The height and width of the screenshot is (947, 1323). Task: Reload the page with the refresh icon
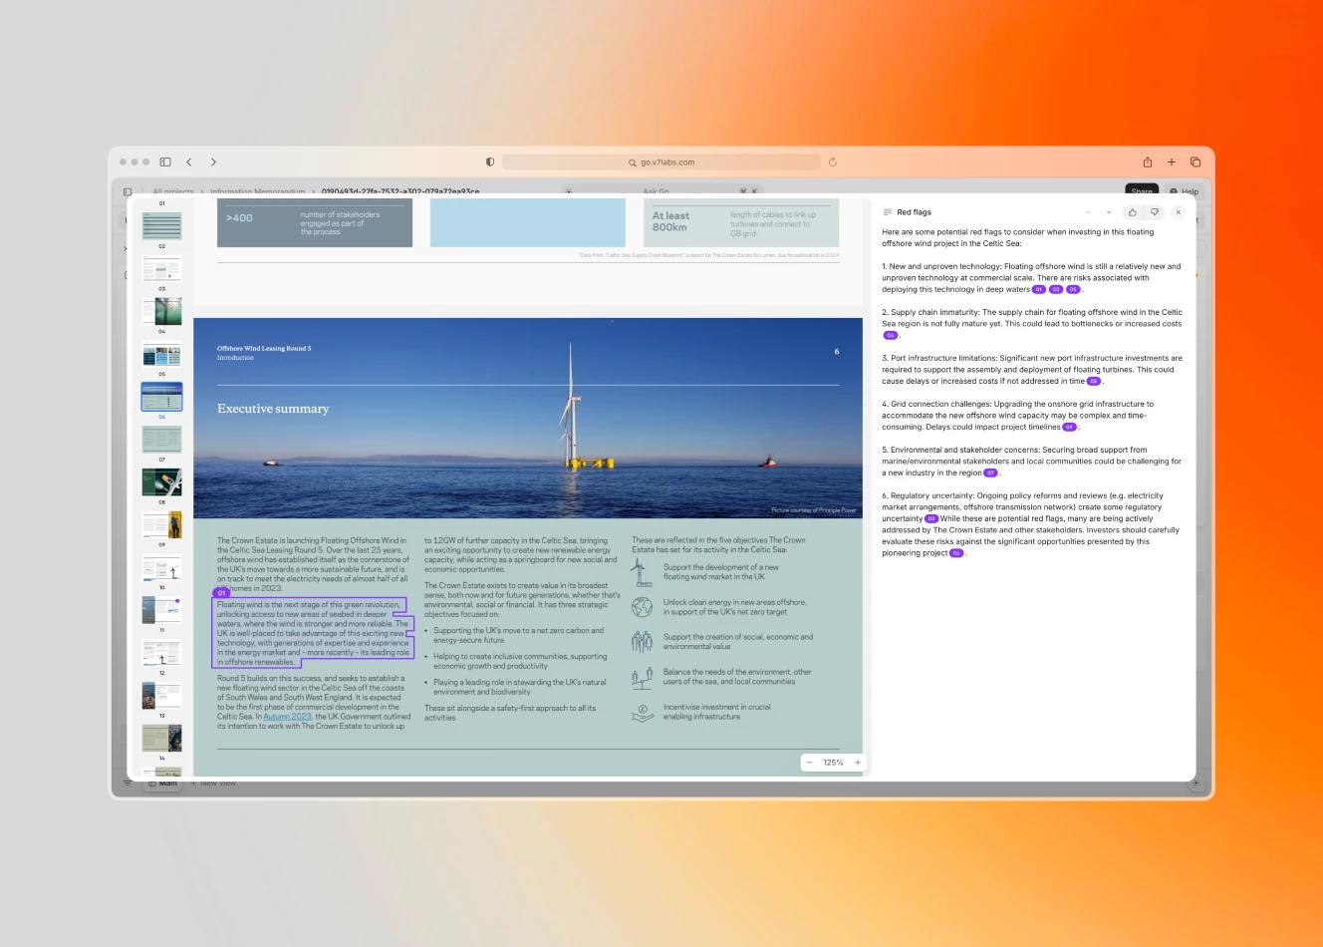(x=833, y=161)
